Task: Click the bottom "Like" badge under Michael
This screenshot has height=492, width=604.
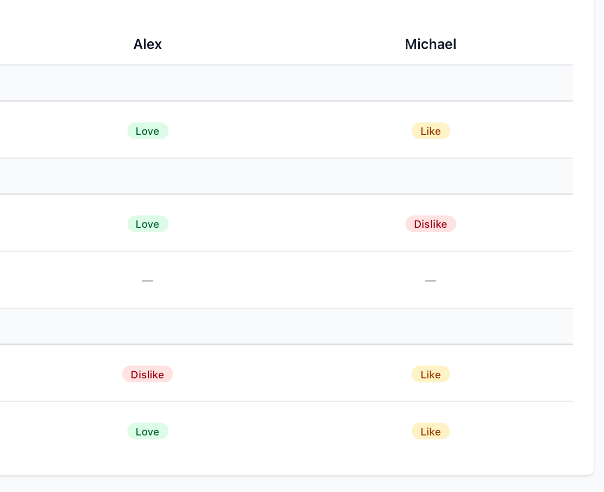Action: 430,431
